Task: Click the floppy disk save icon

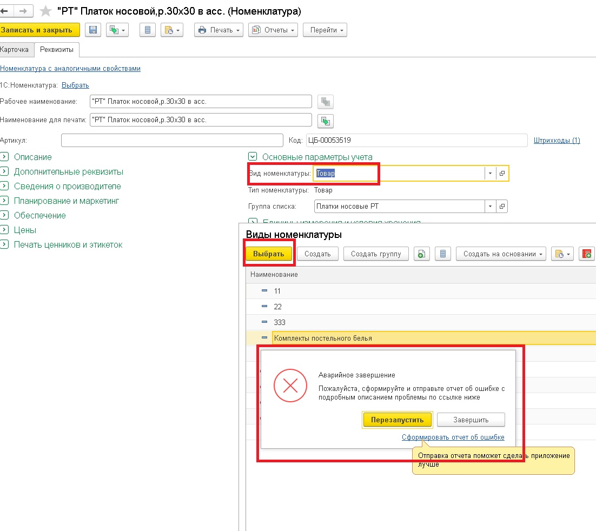Action: [94, 30]
